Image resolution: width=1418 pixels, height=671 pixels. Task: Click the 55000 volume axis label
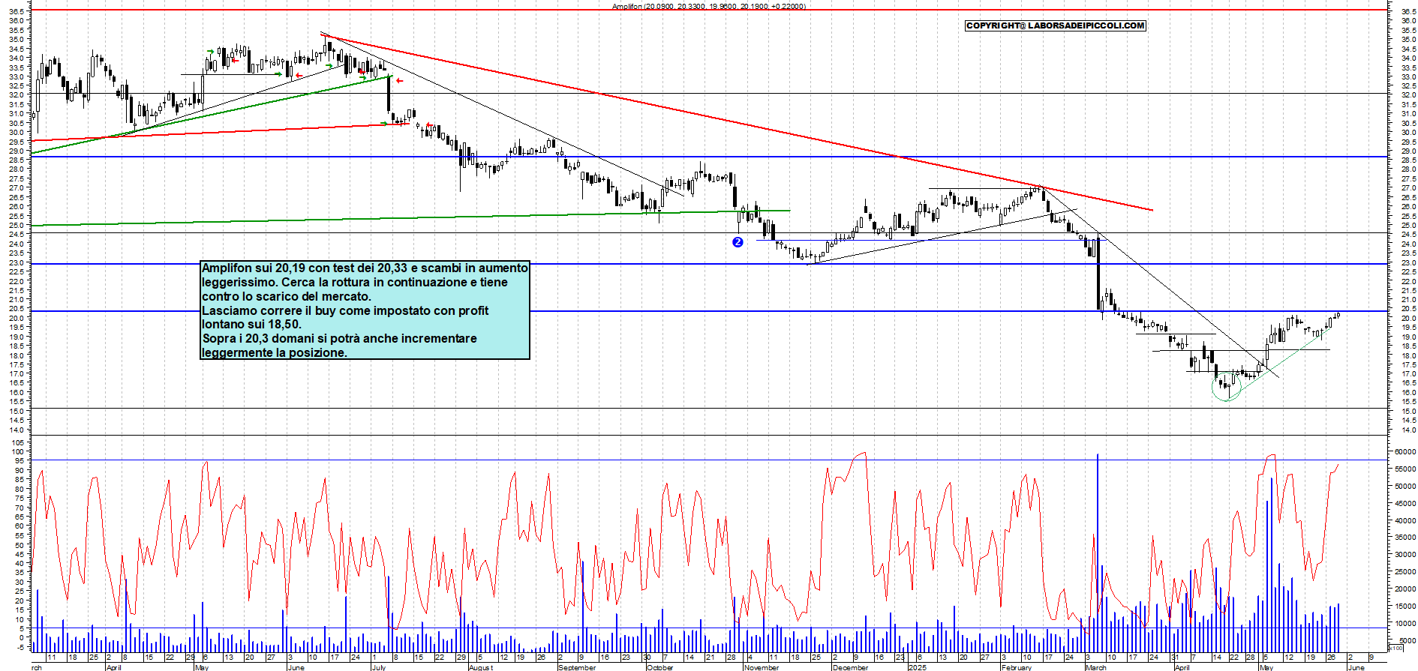pyautogui.click(x=1405, y=469)
